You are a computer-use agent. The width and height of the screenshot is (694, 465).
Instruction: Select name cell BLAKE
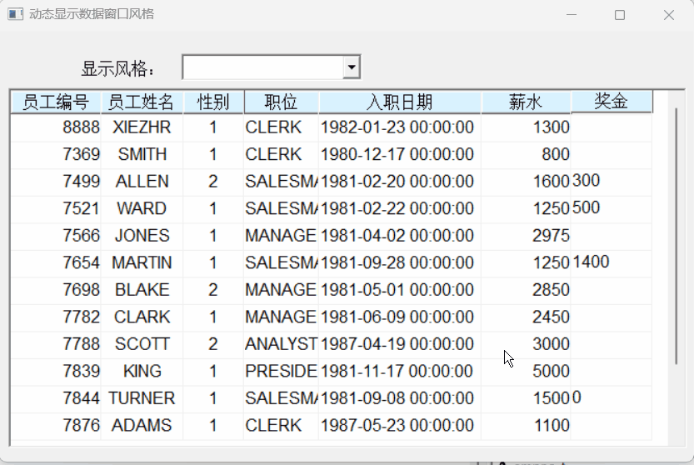tap(142, 290)
